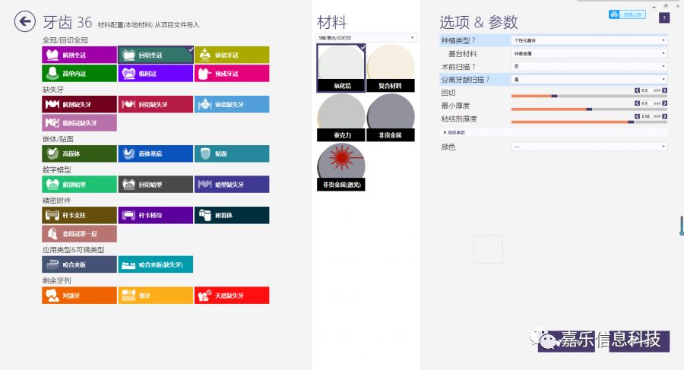Image resolution: width=684 pixels, height=370 pixels.
Task: Select the 临时冠缺失牙 provisional pontic tile
Action: coord(79,122)
